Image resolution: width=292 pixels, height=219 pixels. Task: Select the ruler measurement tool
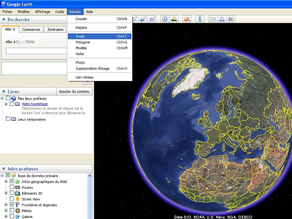click(x=200, y=19)
